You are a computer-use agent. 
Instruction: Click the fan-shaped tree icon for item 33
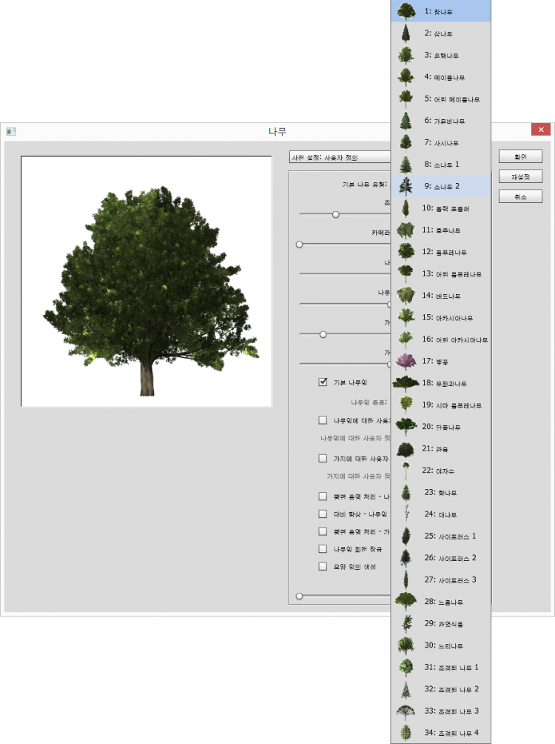coord(405,711)
